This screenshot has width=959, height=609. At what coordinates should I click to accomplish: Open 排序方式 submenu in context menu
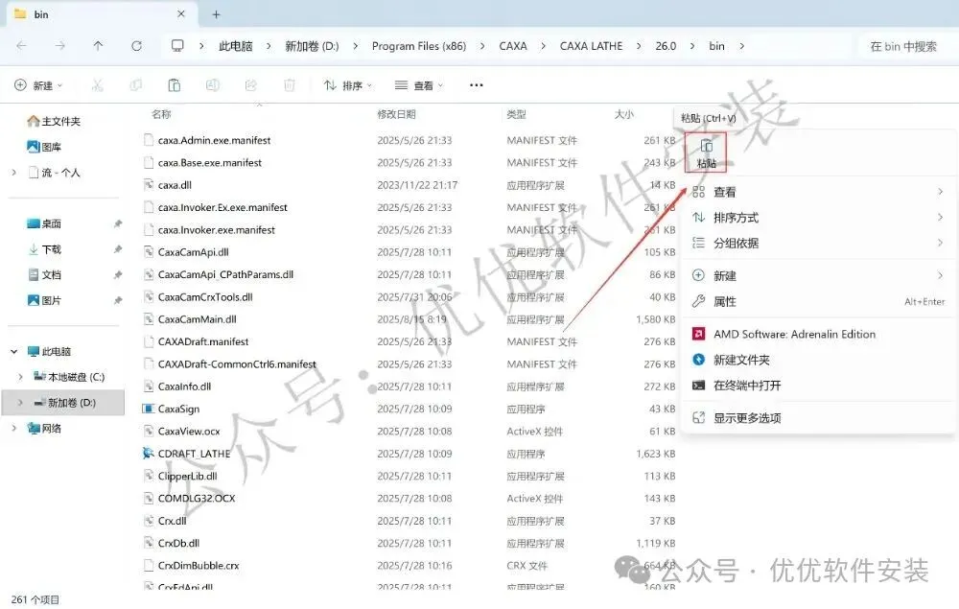coord(818,218)
